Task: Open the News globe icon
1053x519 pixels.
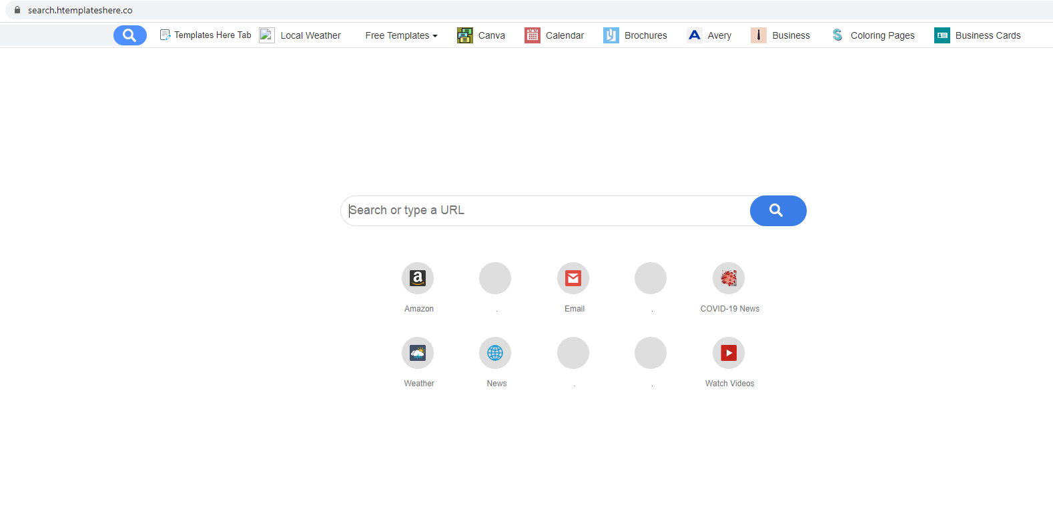Action: (x=495, y=353)
